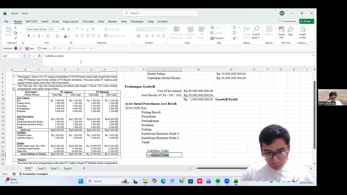Viewport: 347px width, 195px height.
Task: Click Increase Indent icon
Action: tap(98, 36)
